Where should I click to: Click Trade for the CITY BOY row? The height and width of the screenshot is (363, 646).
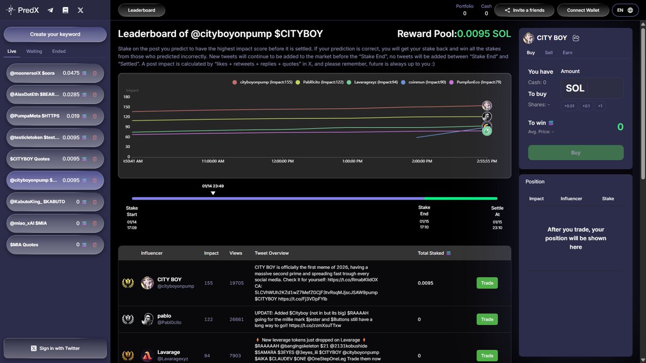click(487, 283)
